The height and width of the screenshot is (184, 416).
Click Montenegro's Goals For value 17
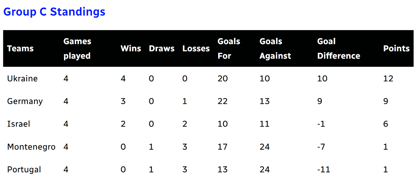[x=223, y=147]
